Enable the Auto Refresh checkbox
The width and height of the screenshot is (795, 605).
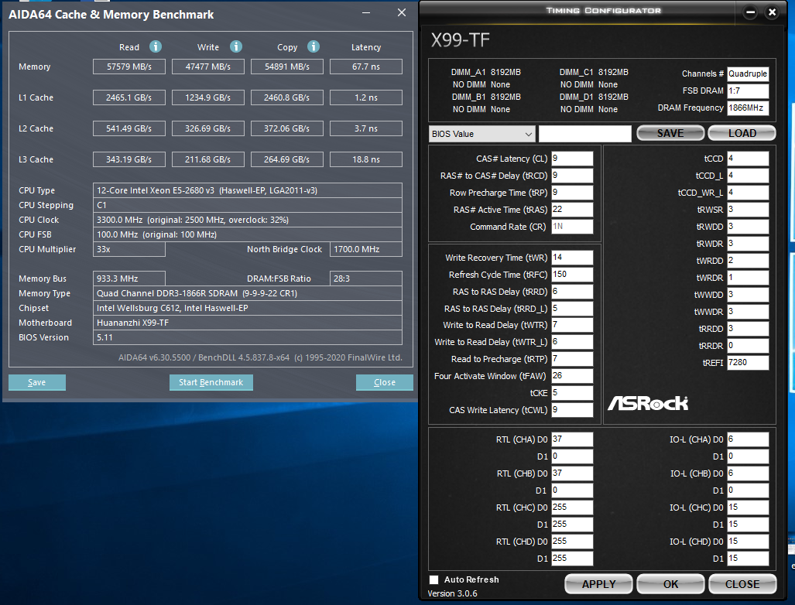(x=434, y=579)
